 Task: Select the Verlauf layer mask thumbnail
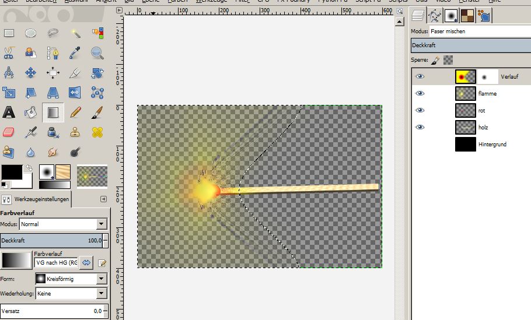coord(488,77)
